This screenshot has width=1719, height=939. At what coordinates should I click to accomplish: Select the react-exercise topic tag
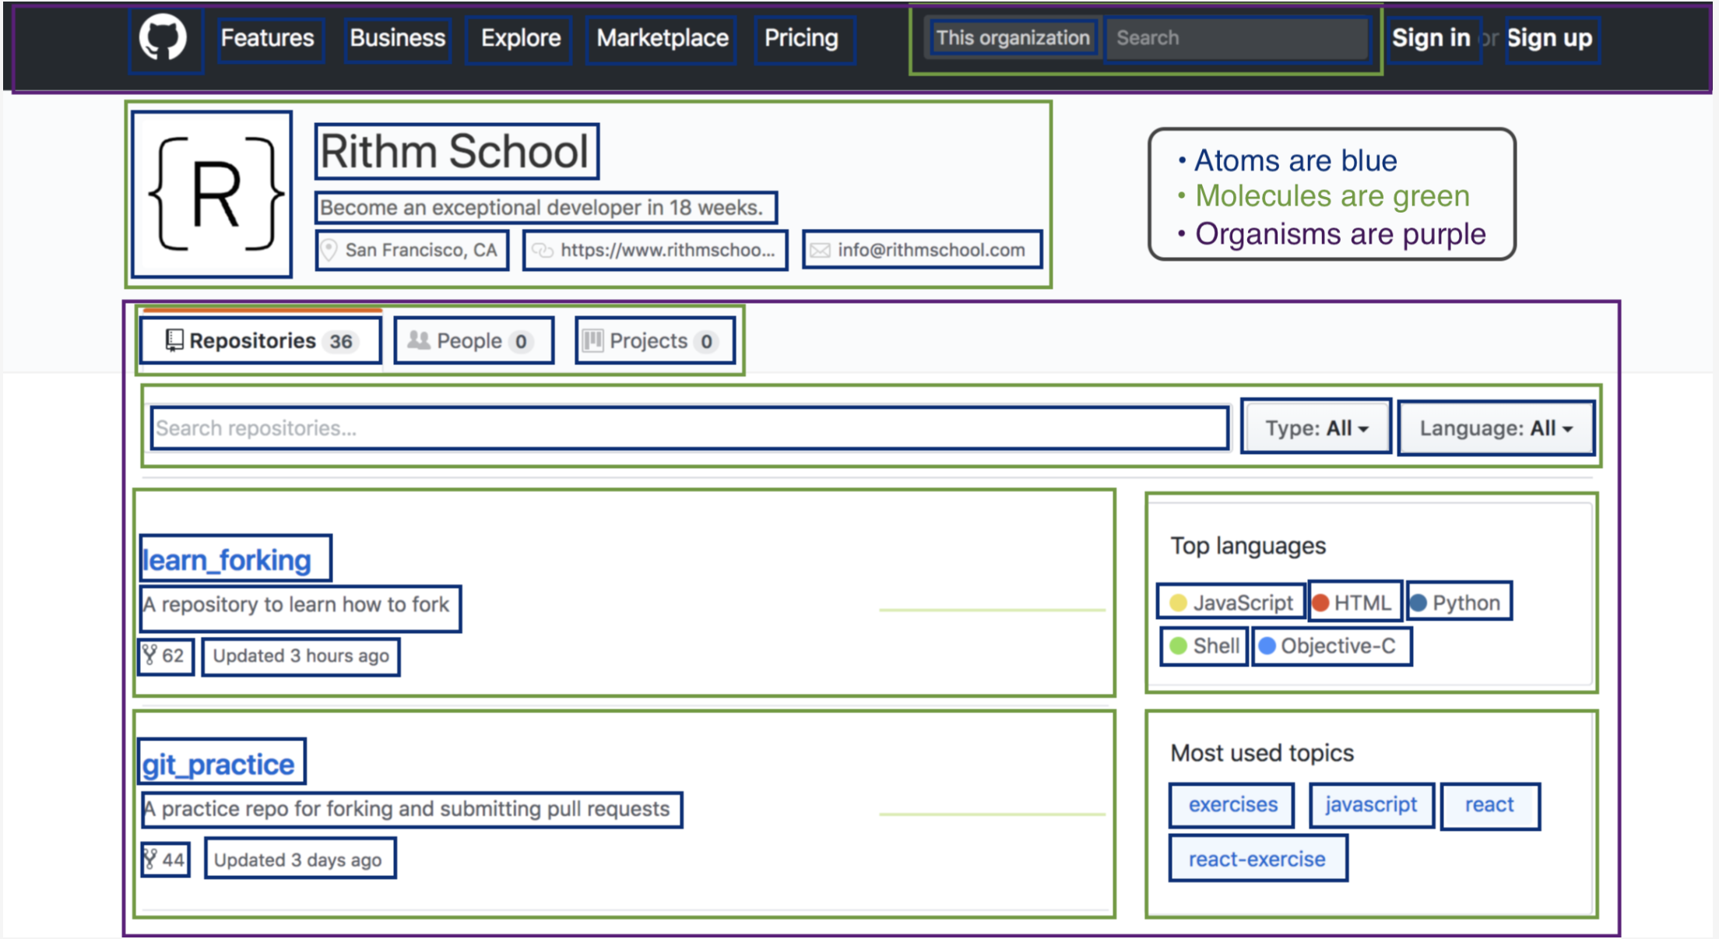1257,859
